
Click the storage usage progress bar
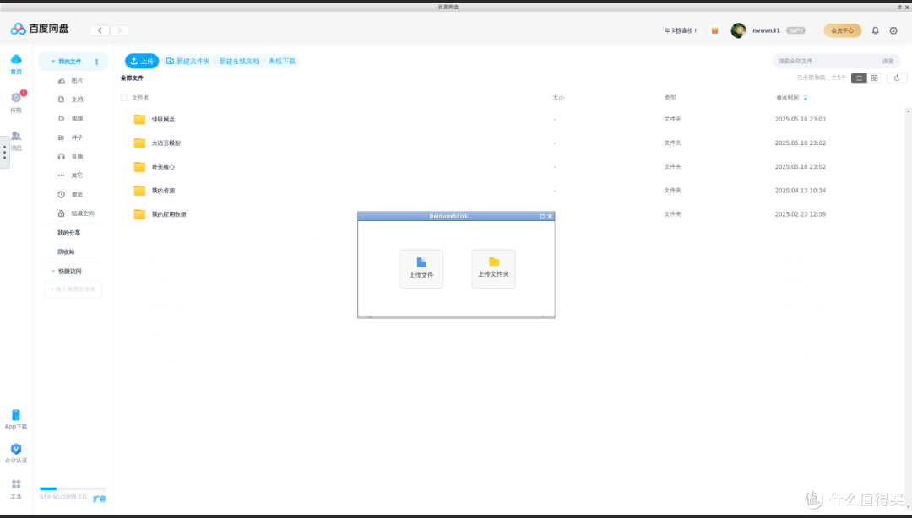tap(73, 489)
